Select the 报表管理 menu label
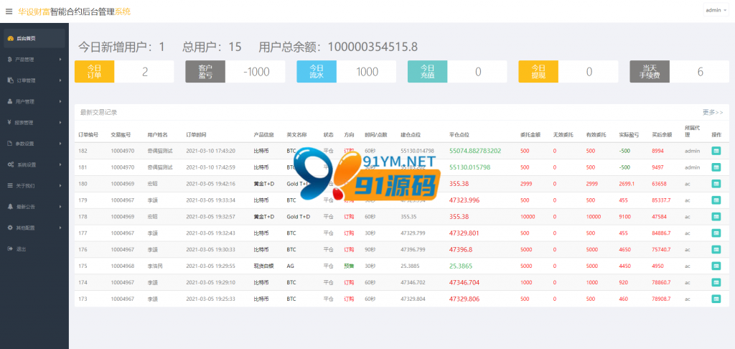The height and width of the screenshot is (349, 735). (24, 122)
